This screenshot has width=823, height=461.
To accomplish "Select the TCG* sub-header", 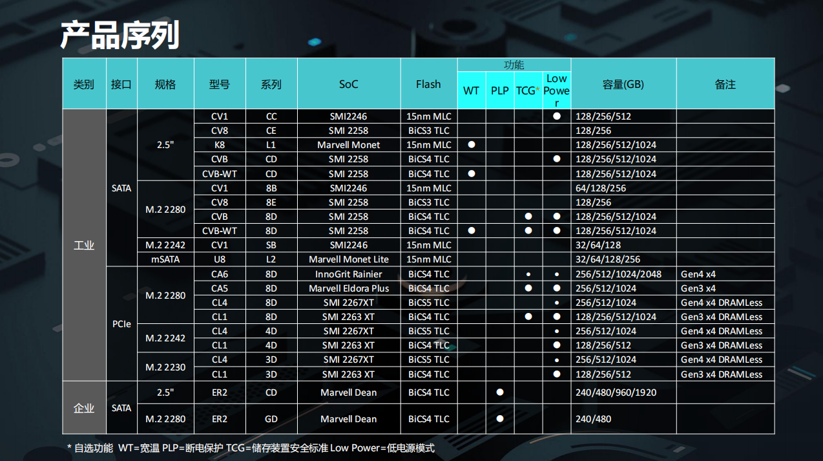I will 528,91.
